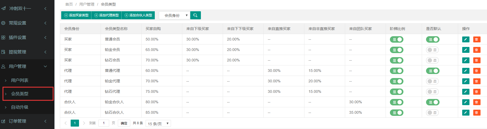Delete the 普通代理 row via trash icon
487x129 pixels.
(x=477, y=71)
